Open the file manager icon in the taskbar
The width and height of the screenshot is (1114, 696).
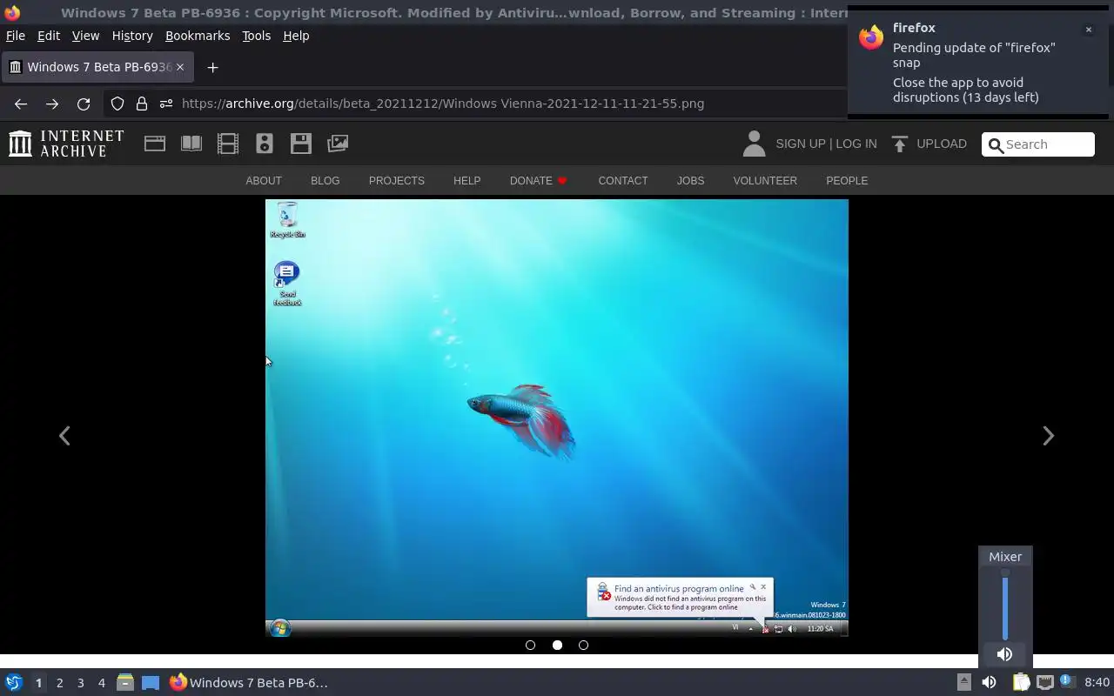click(x=125, y=683)
